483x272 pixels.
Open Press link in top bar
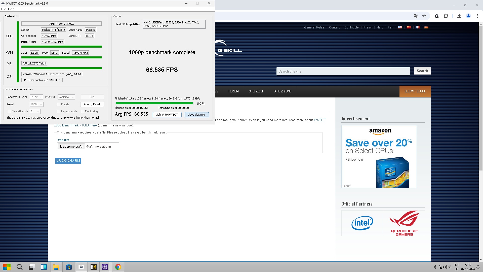pyautogui.click(x=368, y=27)
